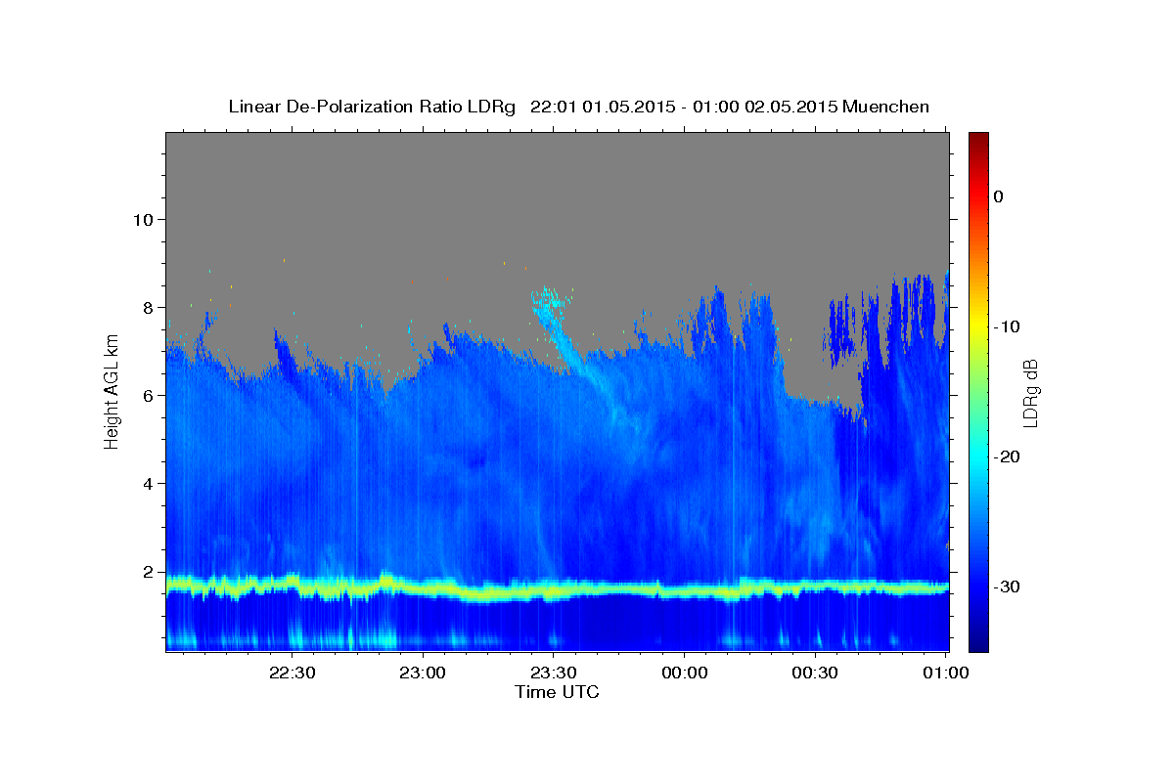The width and height of the screenshot is (1174, 782).
Task: Click the '01:00' time tick label
Action: 945,673
